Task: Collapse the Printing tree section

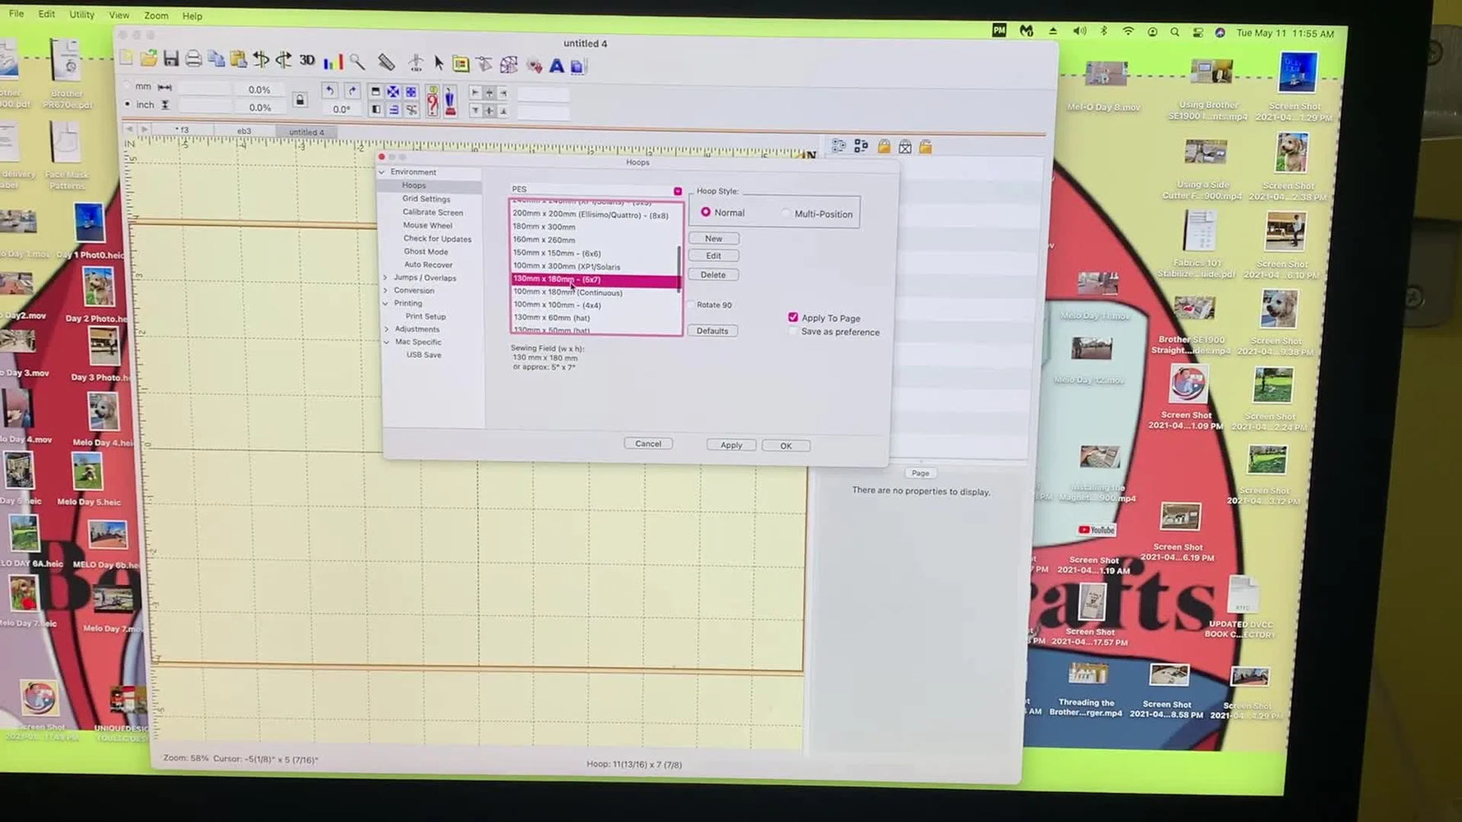Action: pyautogui.click(x=385, y=303)
